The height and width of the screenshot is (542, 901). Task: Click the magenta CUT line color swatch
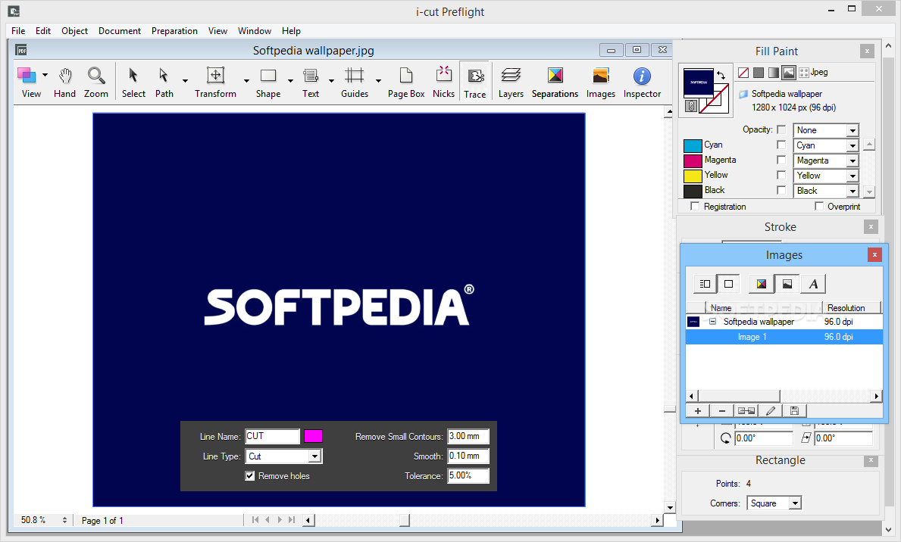click(313, 436)
